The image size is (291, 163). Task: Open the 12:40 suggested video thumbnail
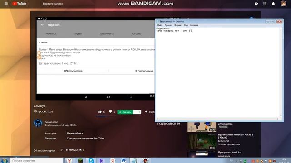tap(202, 127)
